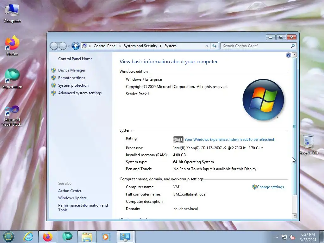This screenshot has height=243, width=324.
Task: Click Windows Experience Index refresh link
Action: 229,140
